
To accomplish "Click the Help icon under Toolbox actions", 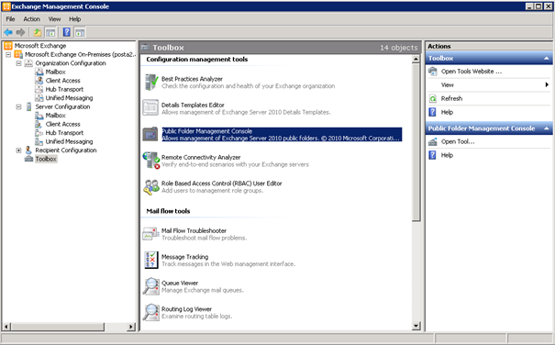I will point(432,112).
